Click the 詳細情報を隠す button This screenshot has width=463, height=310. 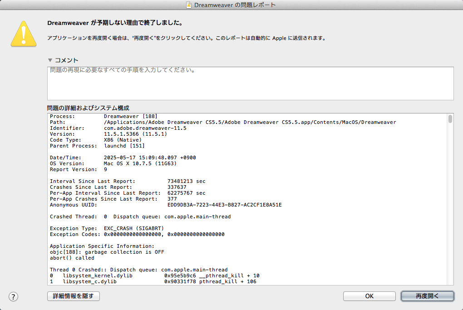coord(74,296)
